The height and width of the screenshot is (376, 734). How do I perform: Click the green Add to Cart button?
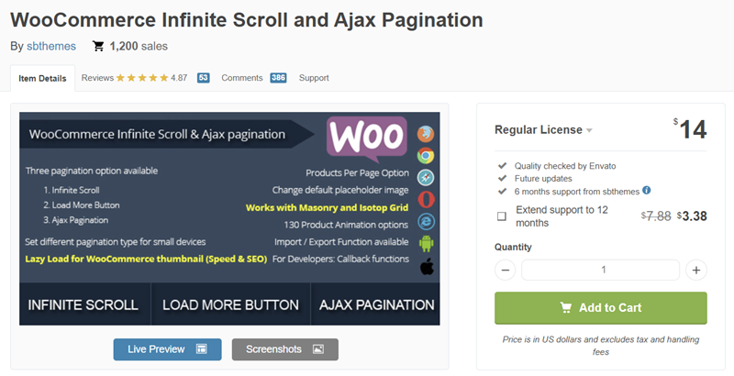[x=601, y=308]
